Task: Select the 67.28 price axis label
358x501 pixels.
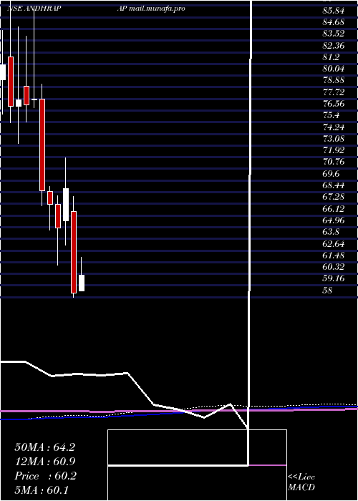Action: pyautogui.click(x=334, y=197)
